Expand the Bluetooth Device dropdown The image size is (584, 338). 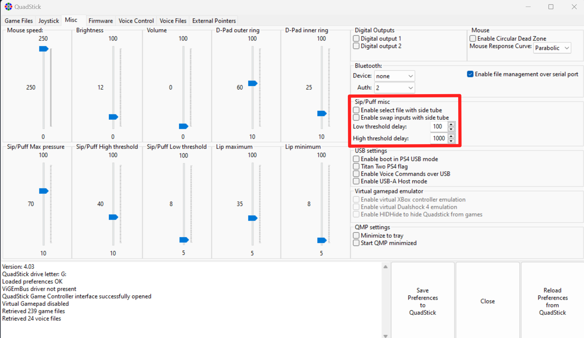point(394,76)
